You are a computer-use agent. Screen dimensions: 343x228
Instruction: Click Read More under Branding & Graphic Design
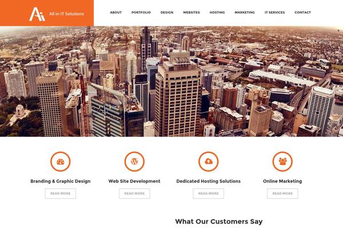click(x=61, y=194)
